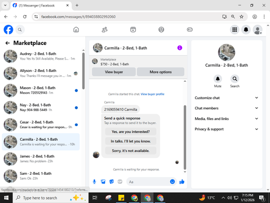Screen dimensions: 270x203
Task: Open the Groups icon
Action: pos(161,30)
